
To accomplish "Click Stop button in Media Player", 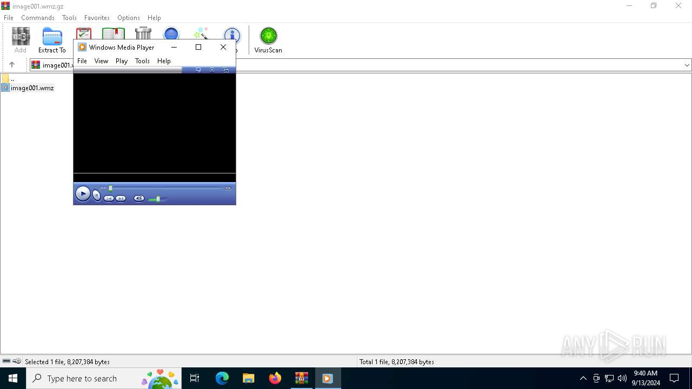I will (x=97, y=196).
